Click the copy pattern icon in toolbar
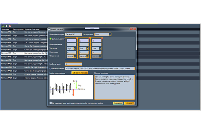The height and width of the screenshot is (134, 201). (6, 26)
